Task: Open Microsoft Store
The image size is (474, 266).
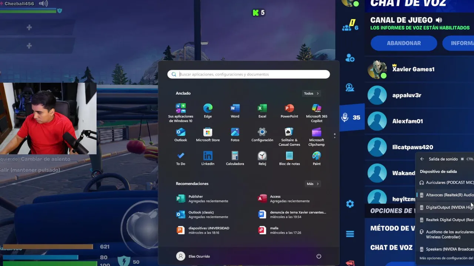Action: click(x=208, y=135)
